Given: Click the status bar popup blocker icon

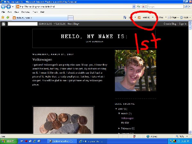Looking at the screenshot, I should [x=135, y=136].
